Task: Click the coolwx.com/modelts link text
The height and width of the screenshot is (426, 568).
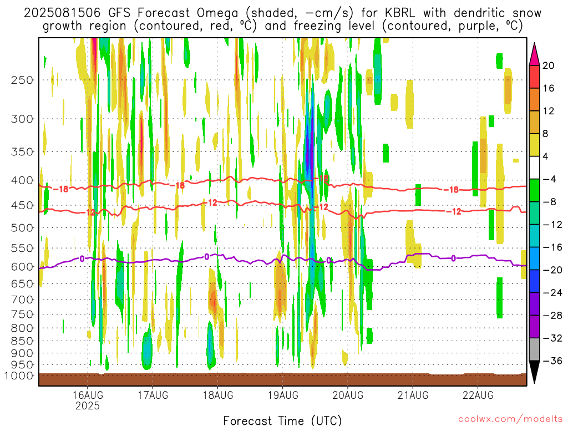Action: [x=510, y=419]
